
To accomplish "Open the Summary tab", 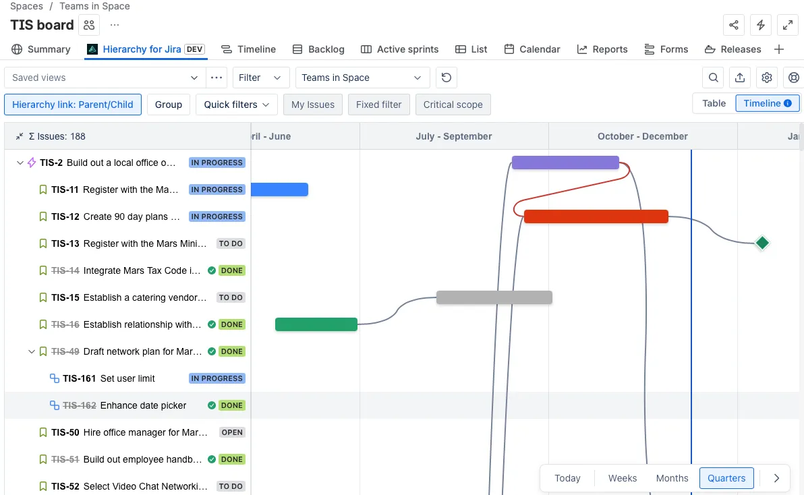I will 41,49.
